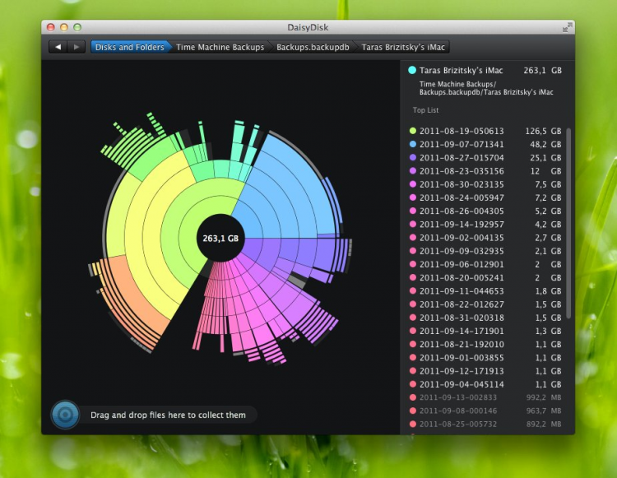
Task: Click cyan dot beside Taras Brizitsky's iMac
Action: pos(411,71)
